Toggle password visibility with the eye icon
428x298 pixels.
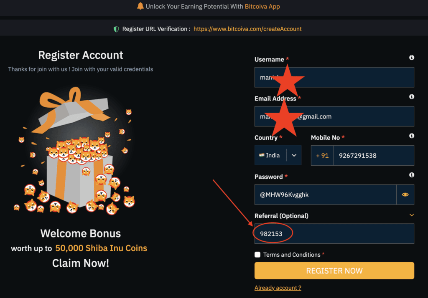click(405, 194)
